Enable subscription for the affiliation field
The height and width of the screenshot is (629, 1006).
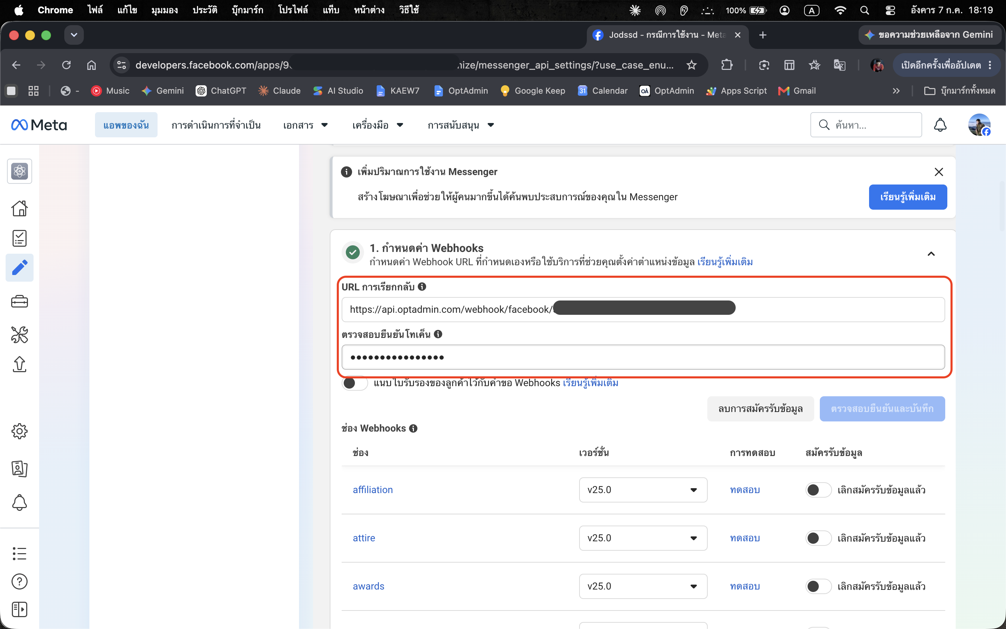818,490
